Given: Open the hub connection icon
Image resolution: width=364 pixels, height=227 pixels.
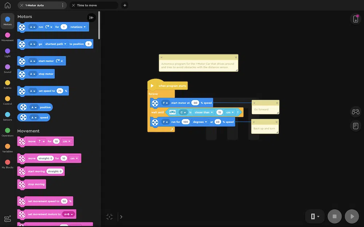Looking at the screenshot, I should (x=355, y=19).
